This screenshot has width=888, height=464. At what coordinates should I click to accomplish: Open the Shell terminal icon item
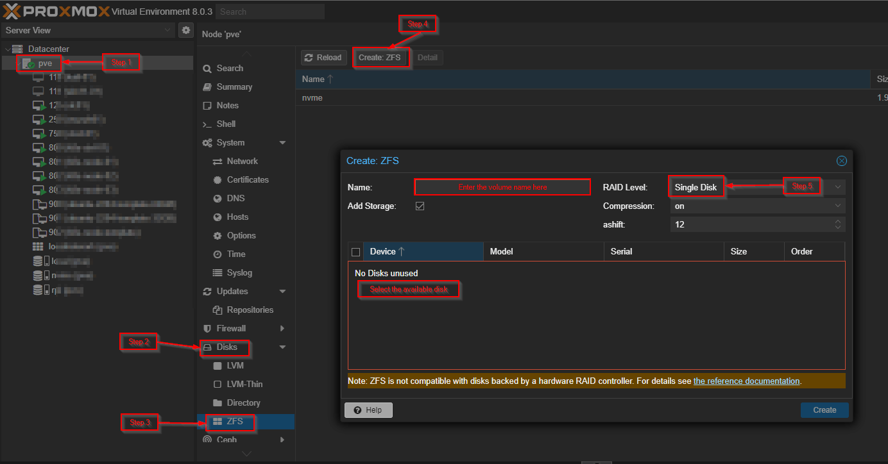click(219, 124)
